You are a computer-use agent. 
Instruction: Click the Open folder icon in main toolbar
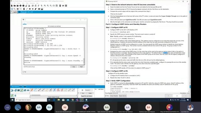click(x=15, y=6)
